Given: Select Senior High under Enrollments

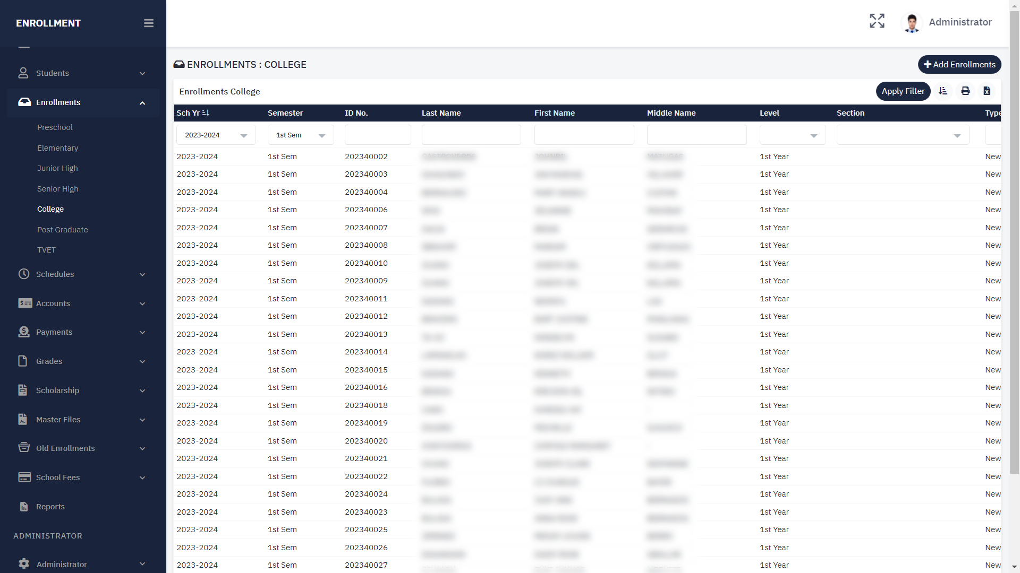Looking at the screenshot, I should click(x=57, y=189).
